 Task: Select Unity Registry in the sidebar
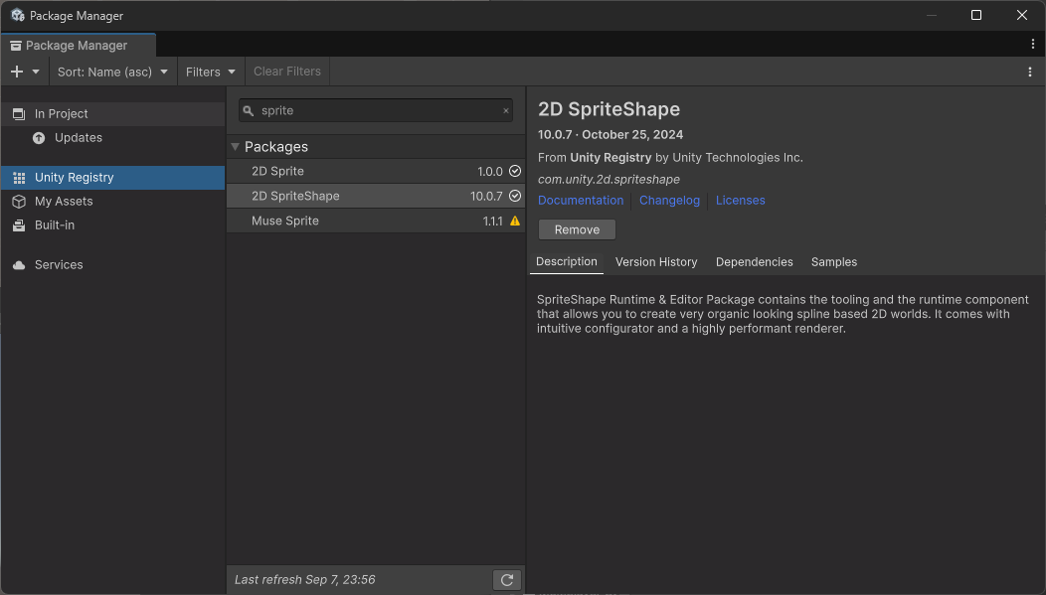click(x=112, y=178)
